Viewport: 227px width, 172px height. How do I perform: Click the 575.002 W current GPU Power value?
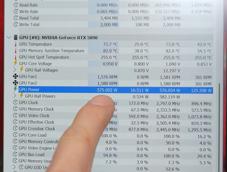click(x=107, y=90)
